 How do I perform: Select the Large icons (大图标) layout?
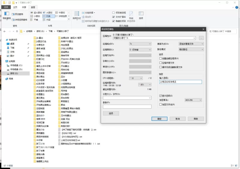click(x=48, y=13)
